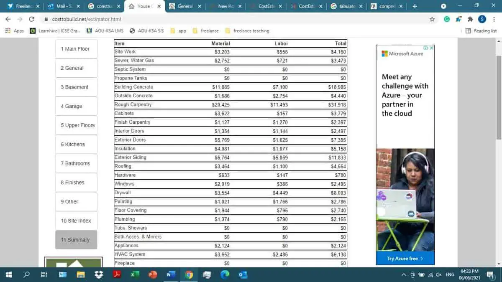Click the Chrome extensions puzzle icon

click(470, 19)
